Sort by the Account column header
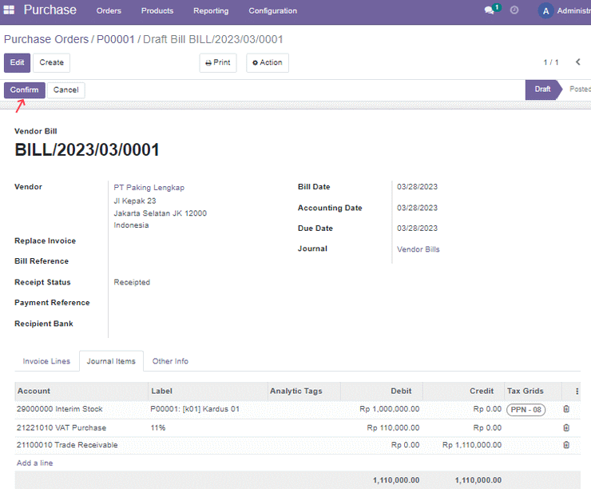The image size is (591, 489). pos(81,392)
